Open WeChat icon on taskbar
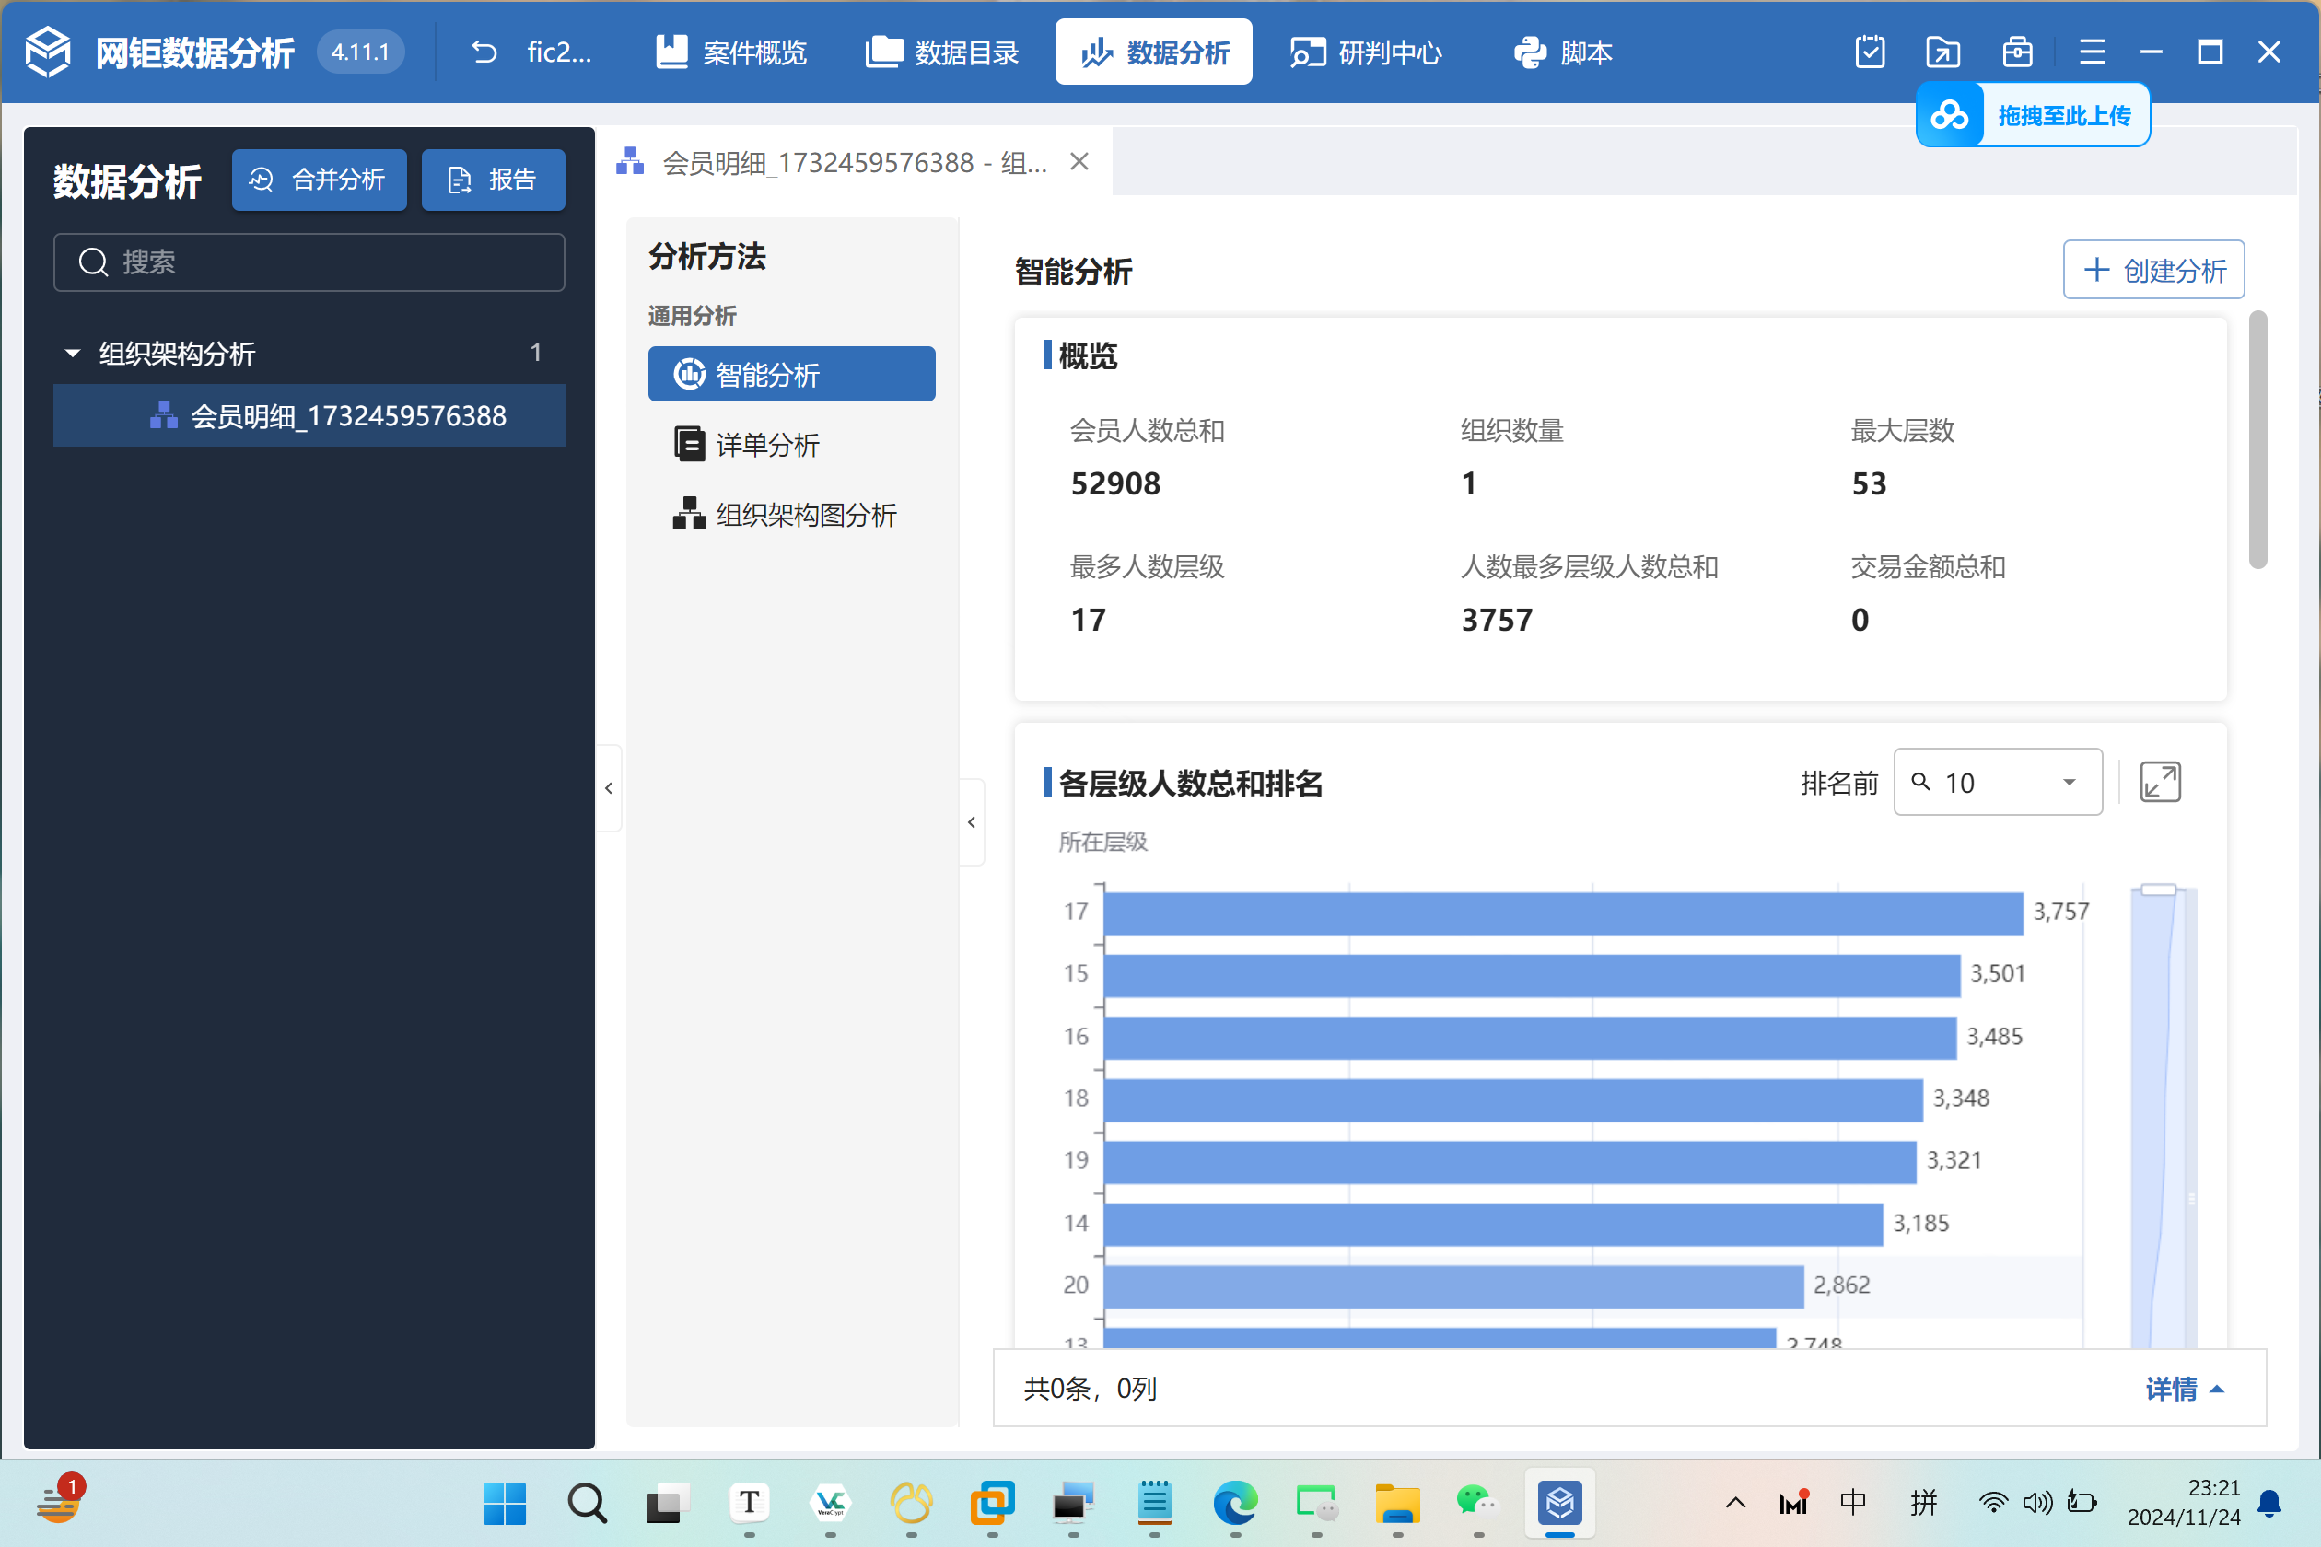This screenshot has height=1547, width=2321. pos(1478,1504)
